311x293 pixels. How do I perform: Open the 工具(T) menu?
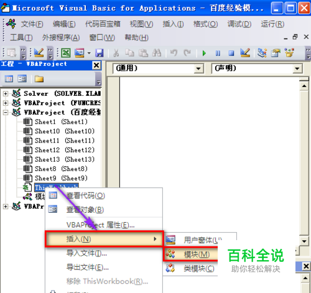tap(21, 37)
